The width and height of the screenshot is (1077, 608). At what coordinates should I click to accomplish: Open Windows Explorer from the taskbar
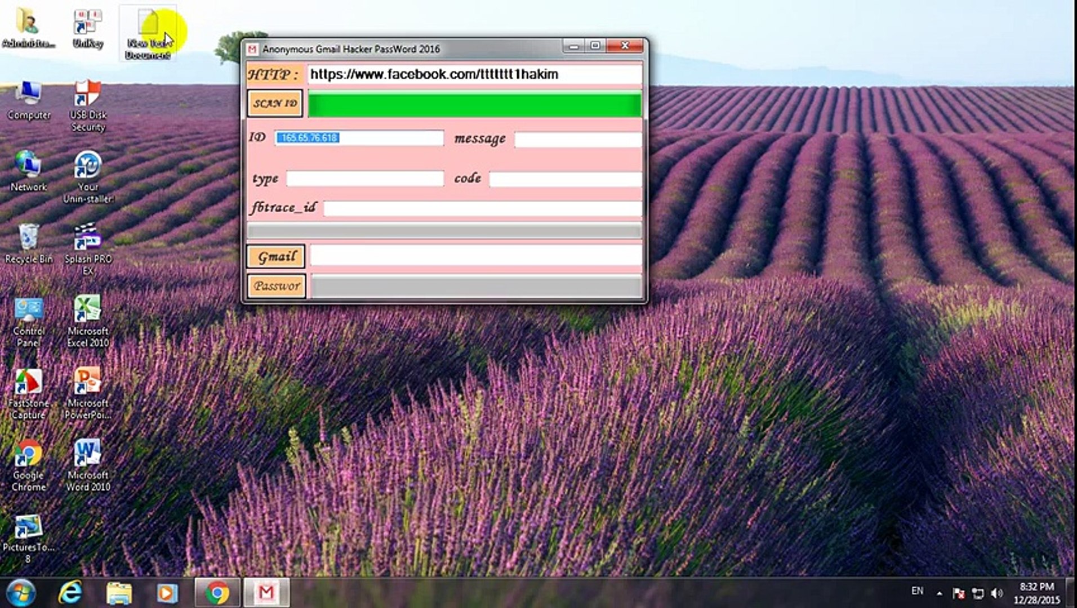point(119,593)
